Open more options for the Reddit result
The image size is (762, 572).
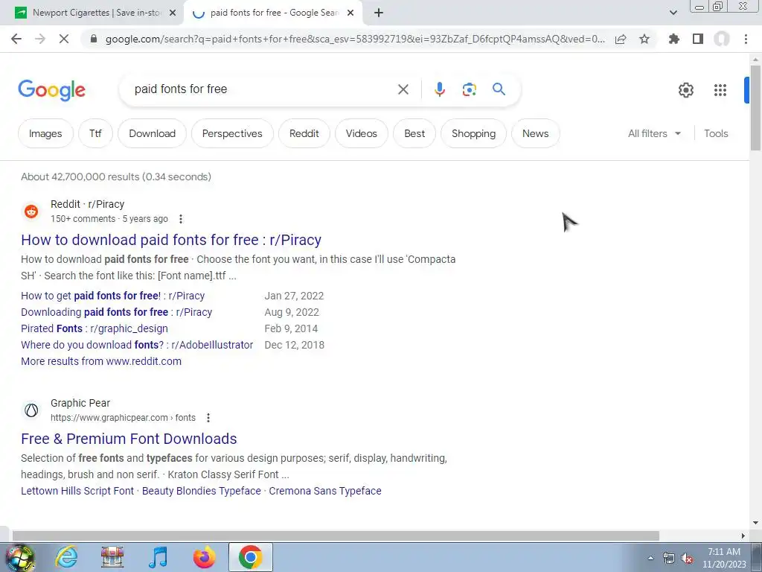click(x=181, y=219)
